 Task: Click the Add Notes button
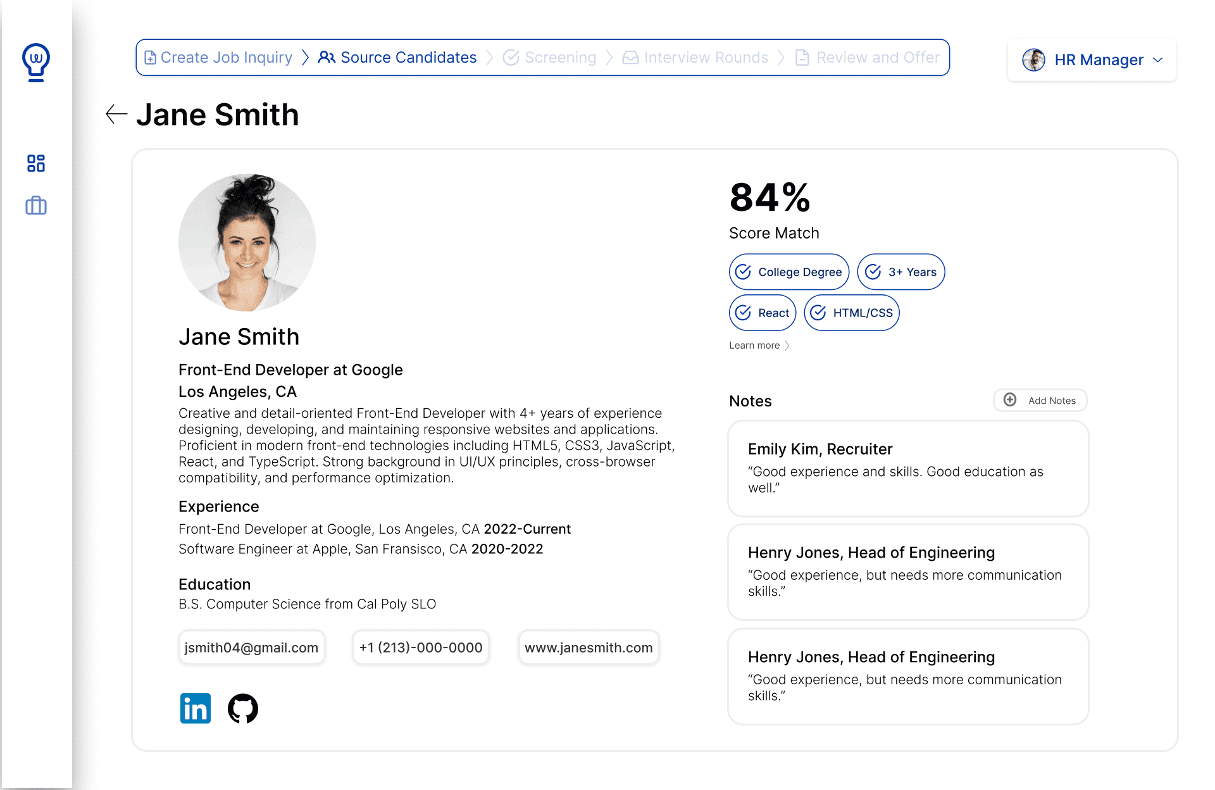click(x=1040, y=400)
